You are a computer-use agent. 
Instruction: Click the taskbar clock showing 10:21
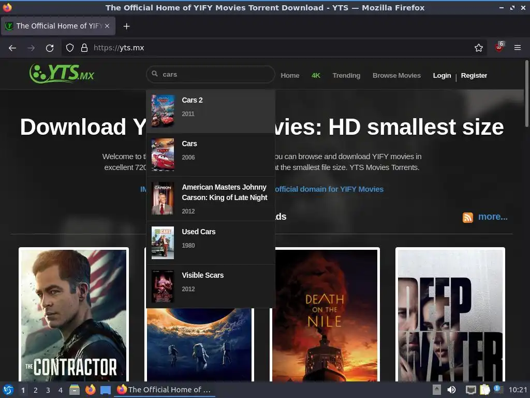coord(518,390)
